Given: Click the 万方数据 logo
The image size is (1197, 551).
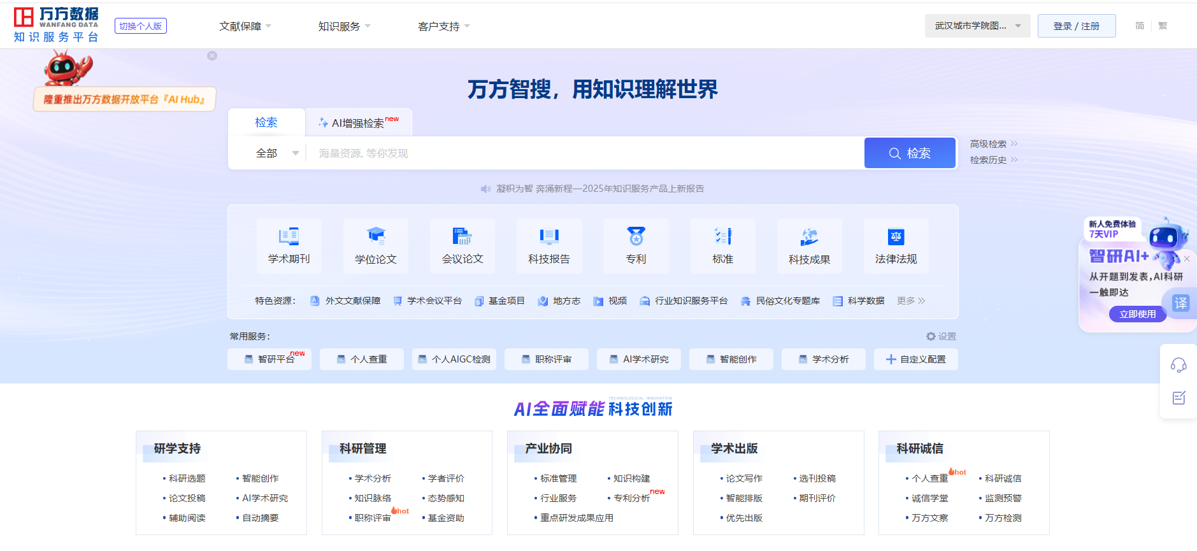Looking at the screenshot, I should coord(56,25).
